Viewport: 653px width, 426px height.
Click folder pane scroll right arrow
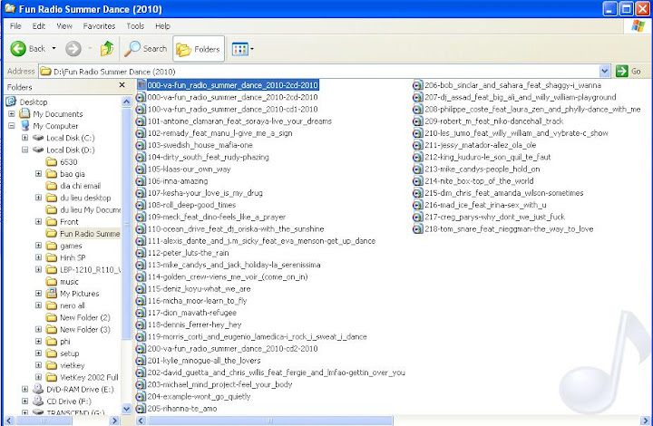[114, 421]
